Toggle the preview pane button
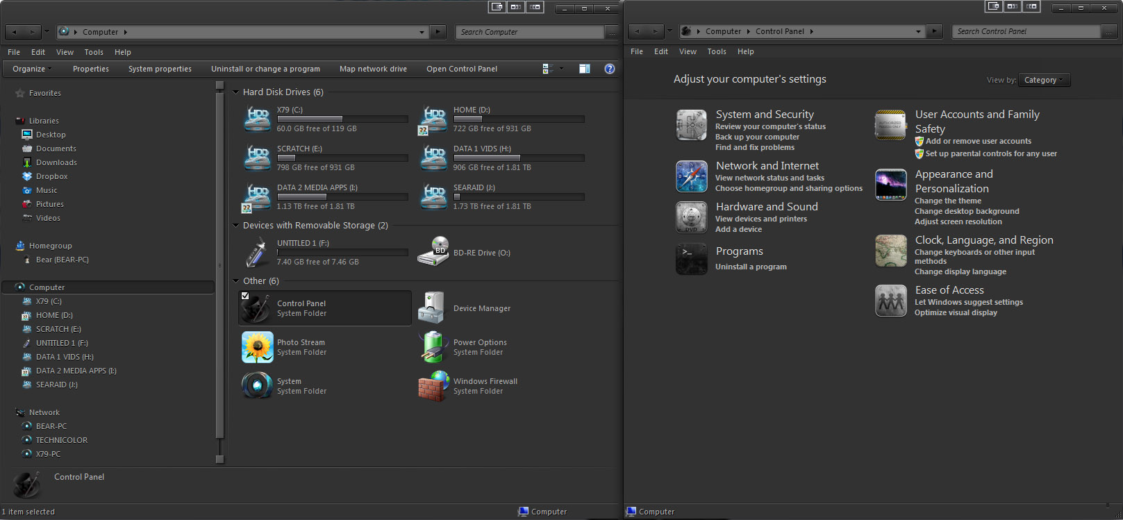 [585, 69]
